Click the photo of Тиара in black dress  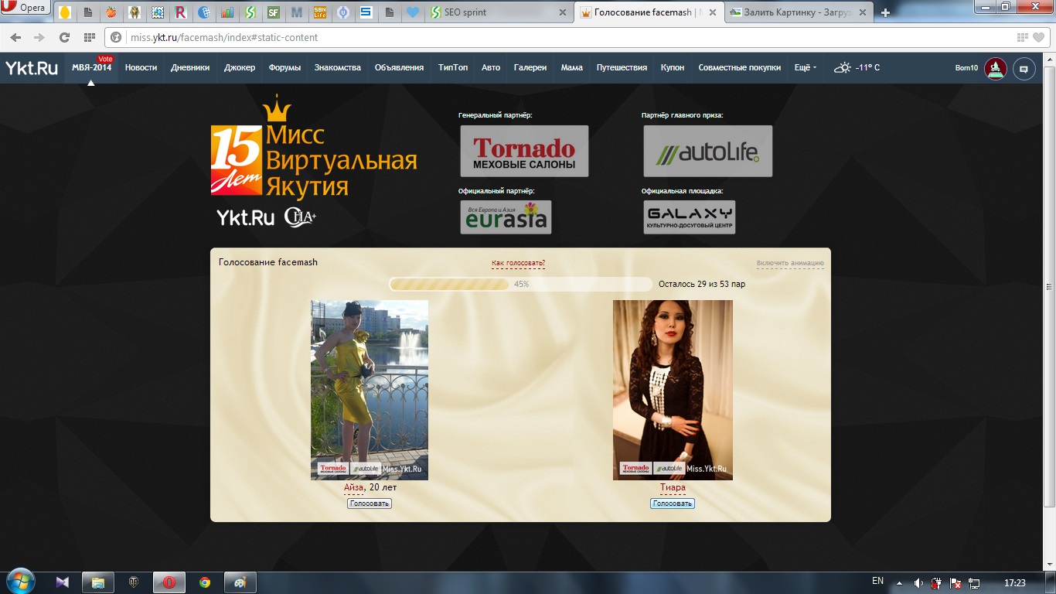(x=673, y=390)
